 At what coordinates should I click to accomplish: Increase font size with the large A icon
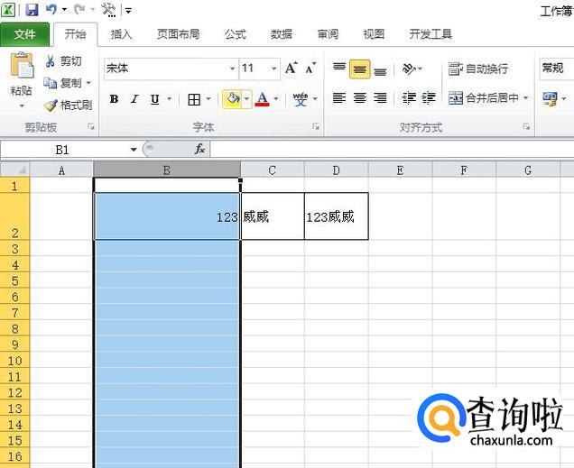click(292, 68)
